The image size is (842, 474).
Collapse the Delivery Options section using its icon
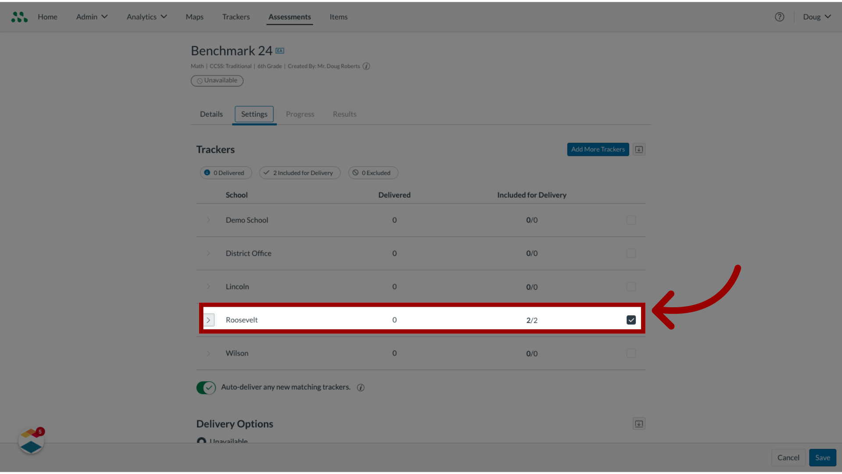tap(639, 424)
